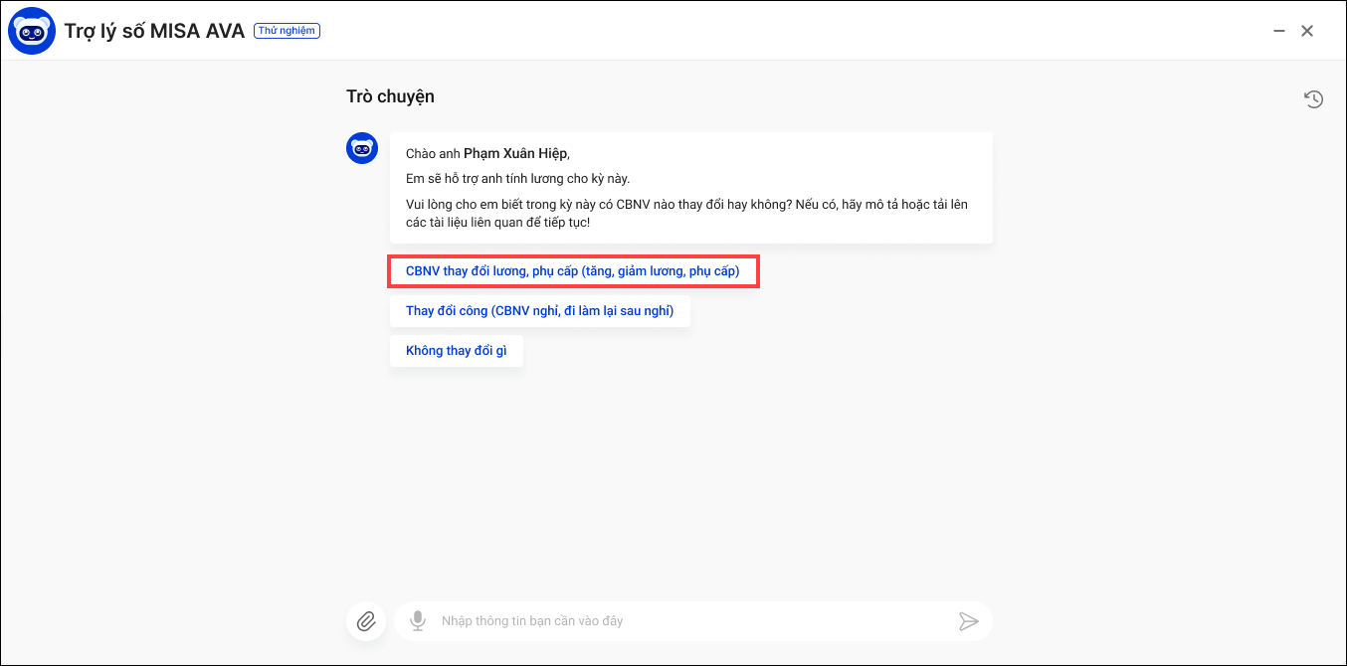1347x666 pixels.
Task: Minimize the MISA AVA assistant window
Action: (1279, 31)
